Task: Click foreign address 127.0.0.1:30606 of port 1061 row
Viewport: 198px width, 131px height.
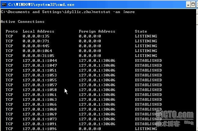Action: (97, 95)
